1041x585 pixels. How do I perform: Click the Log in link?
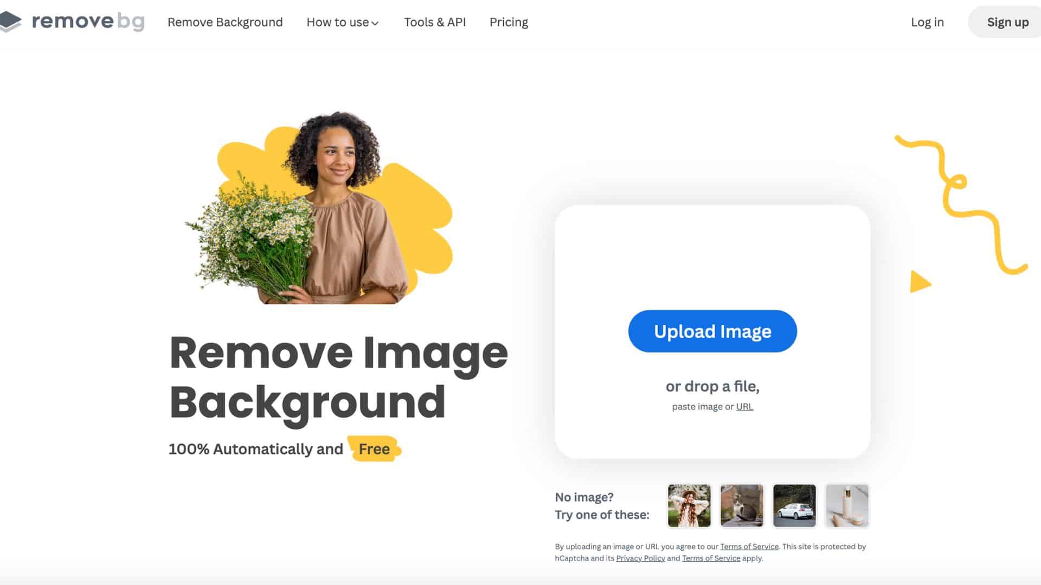(x=927, y=22)
